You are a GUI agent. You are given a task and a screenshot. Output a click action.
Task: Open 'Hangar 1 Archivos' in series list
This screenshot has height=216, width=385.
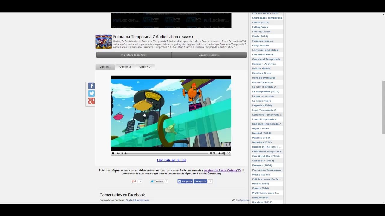264,64
